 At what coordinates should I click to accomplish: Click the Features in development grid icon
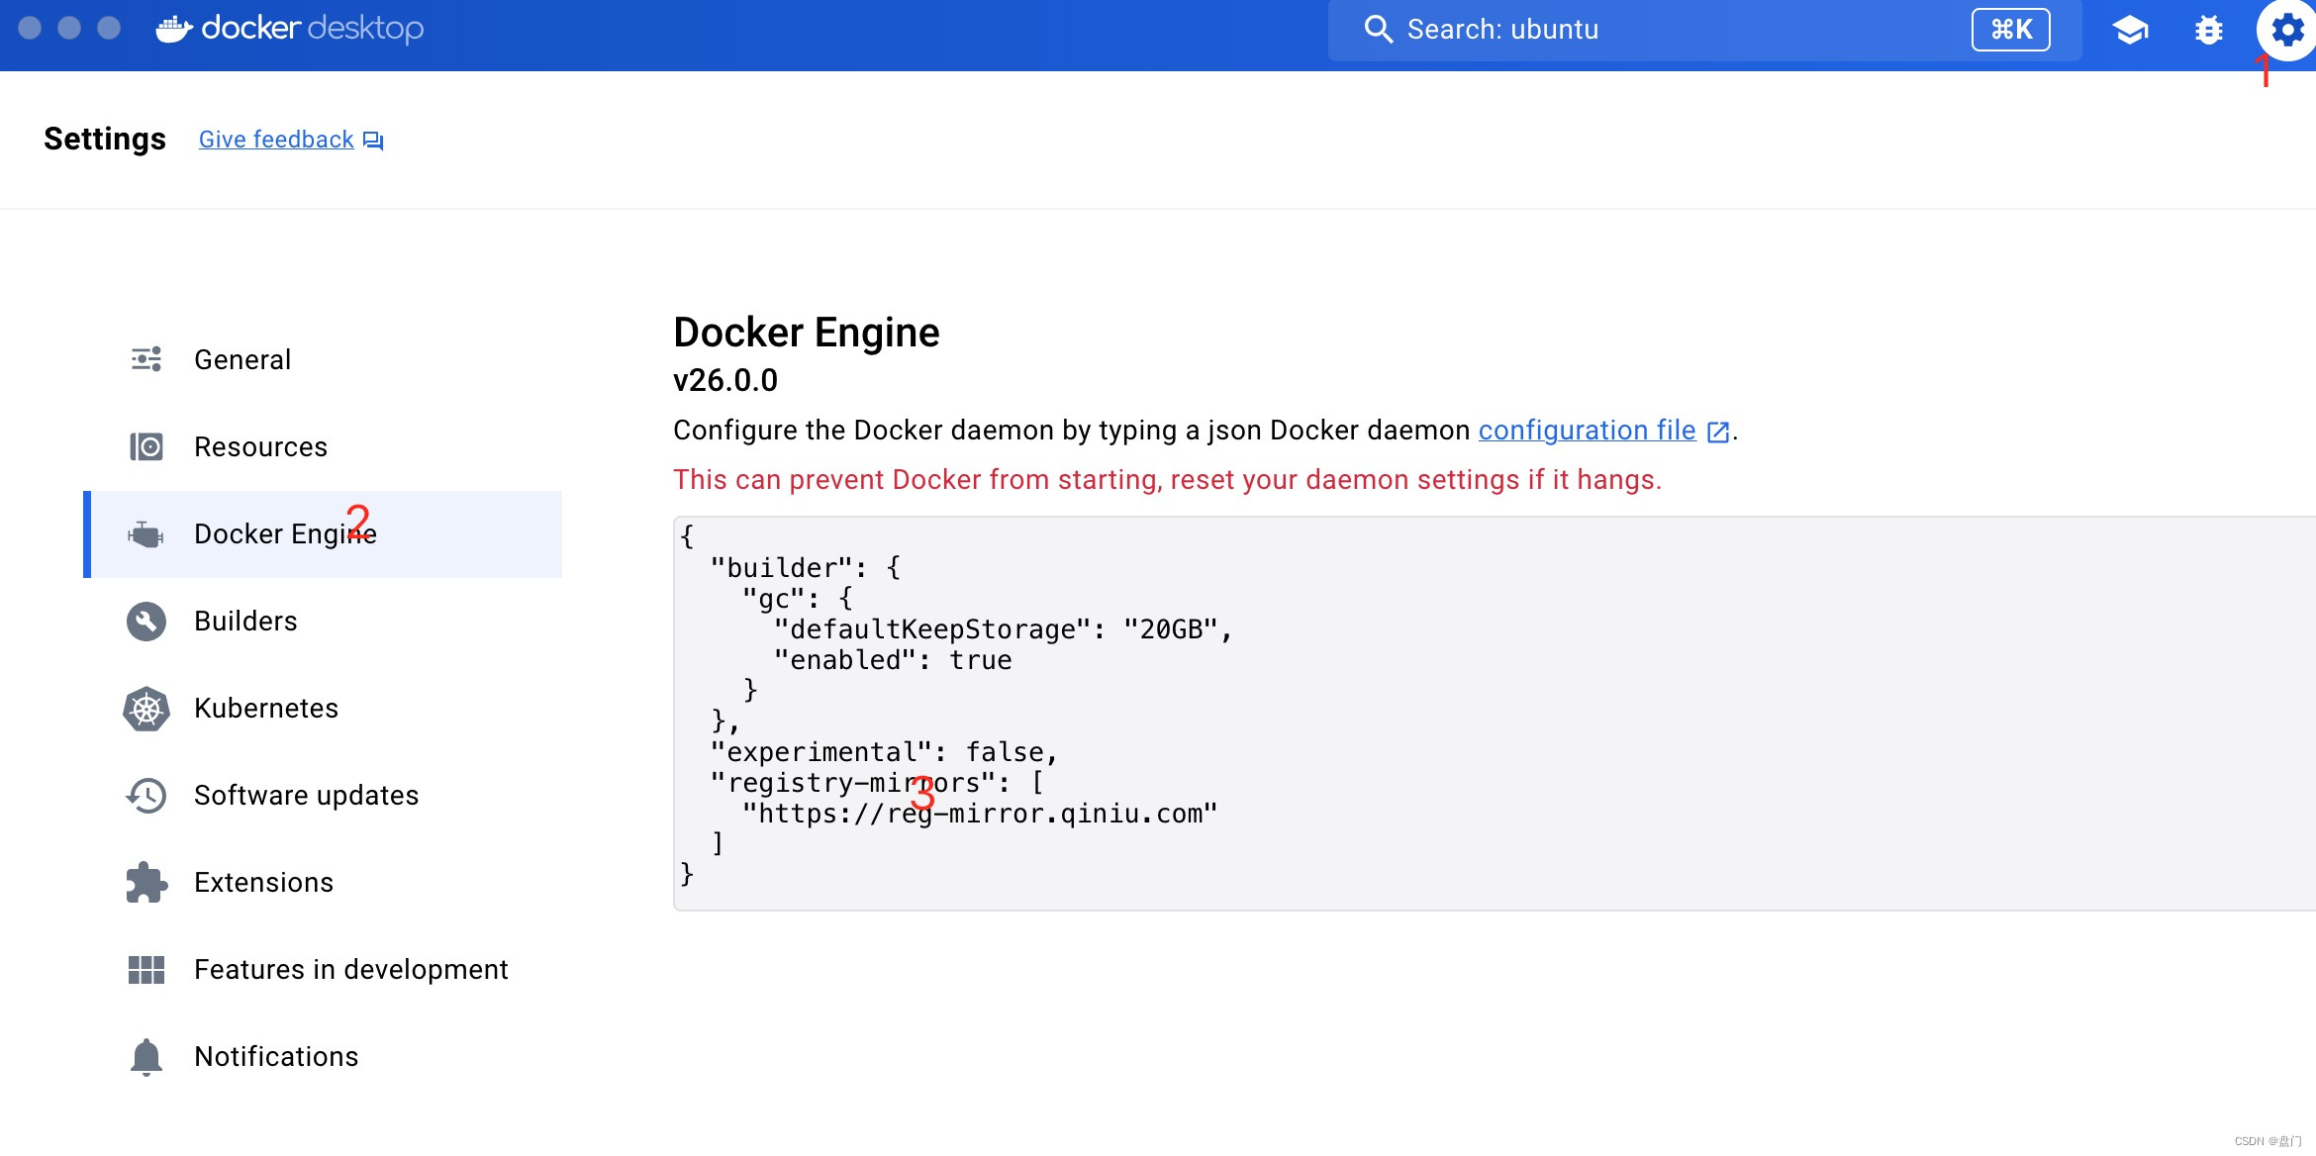[146, 969]
